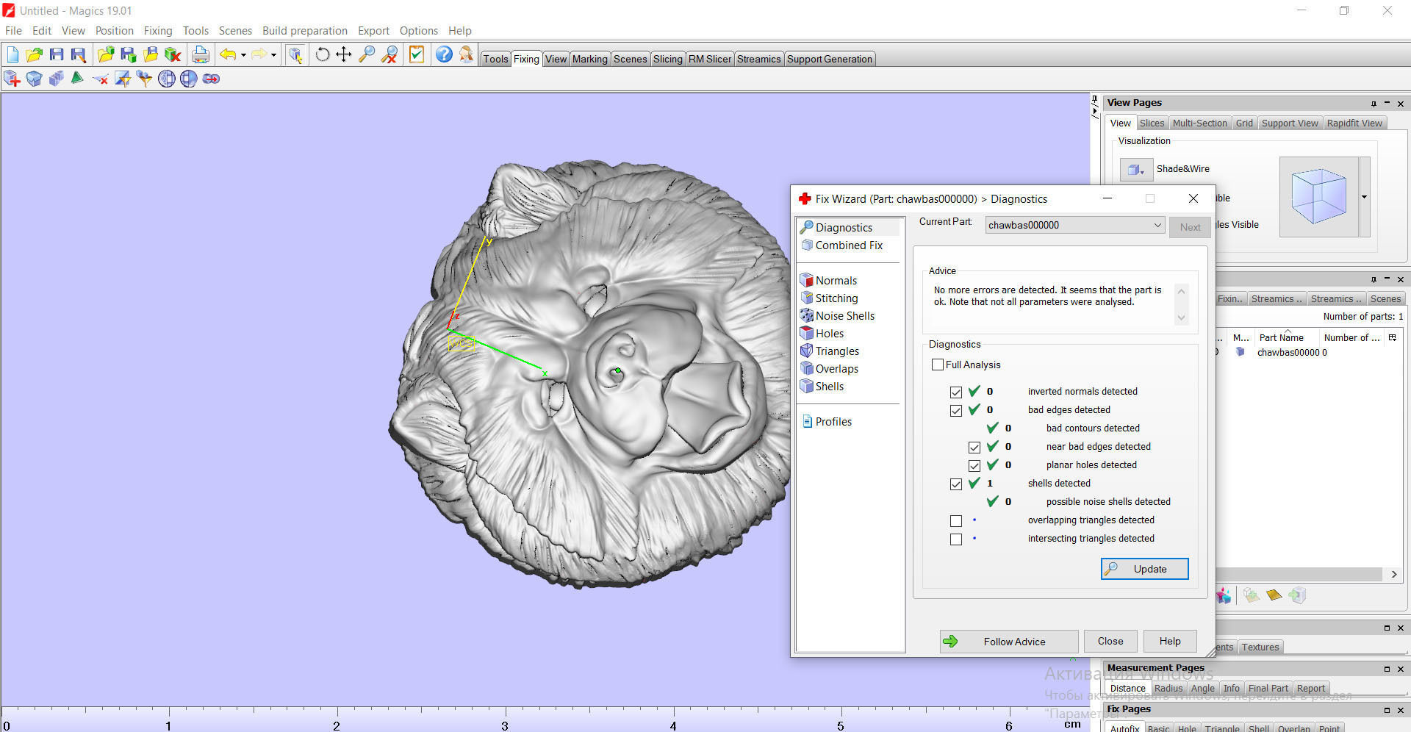Click the red chain link stitch icon

tap(211, 79)
